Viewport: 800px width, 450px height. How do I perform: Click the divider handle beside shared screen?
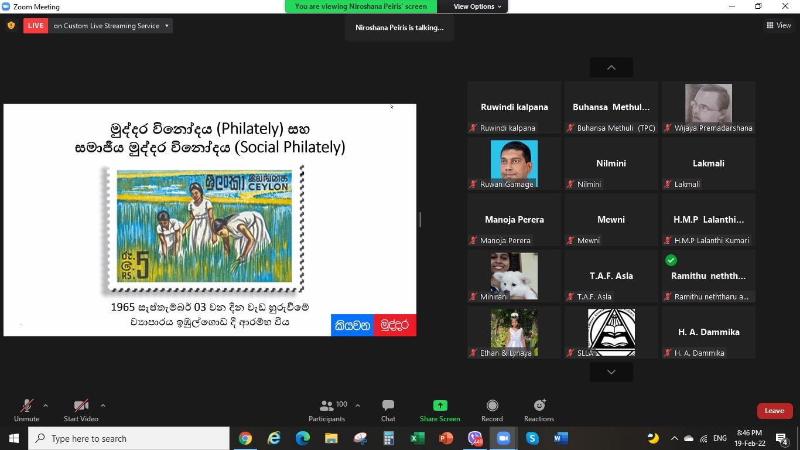pos(420,220)
